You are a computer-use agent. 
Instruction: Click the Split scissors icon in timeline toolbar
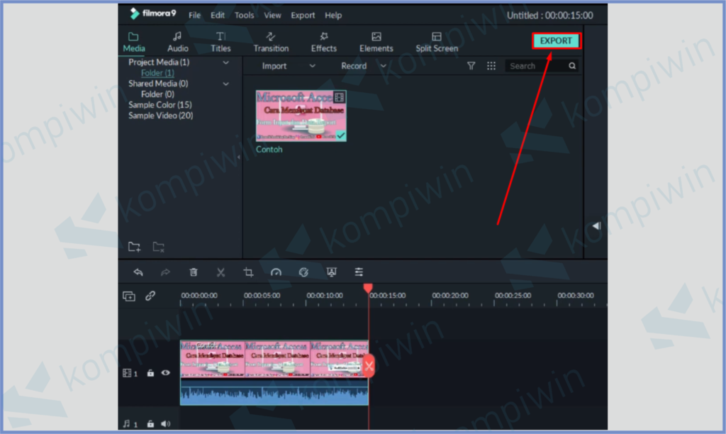pos(220,272)
